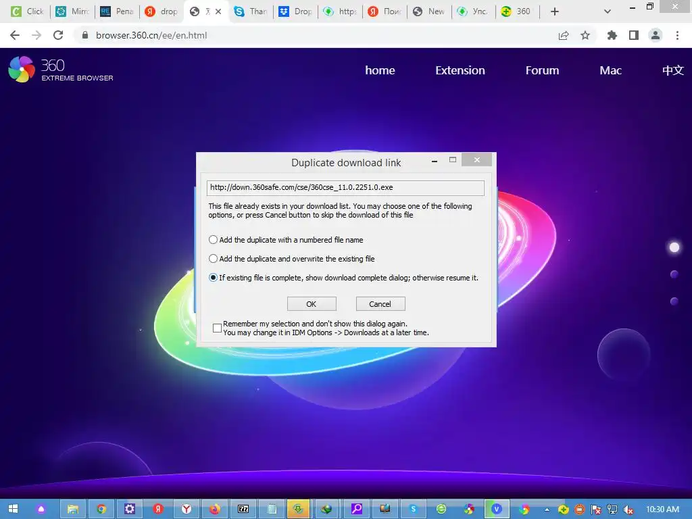Switch site language to 中文
Screen dimensions: 692x519
672,70
